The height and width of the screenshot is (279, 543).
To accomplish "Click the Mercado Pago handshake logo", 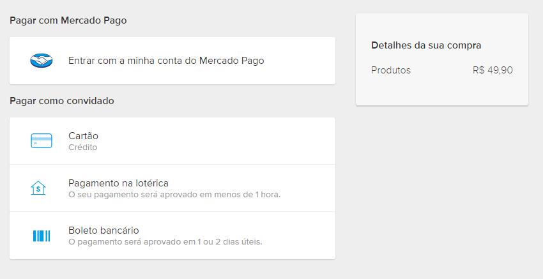I will (42, 61).
